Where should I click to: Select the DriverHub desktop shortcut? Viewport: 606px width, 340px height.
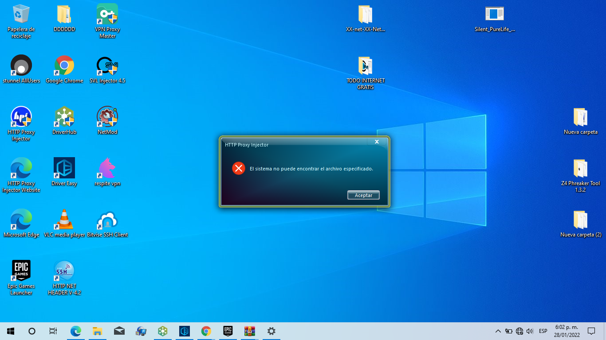[x=64, y=121]
